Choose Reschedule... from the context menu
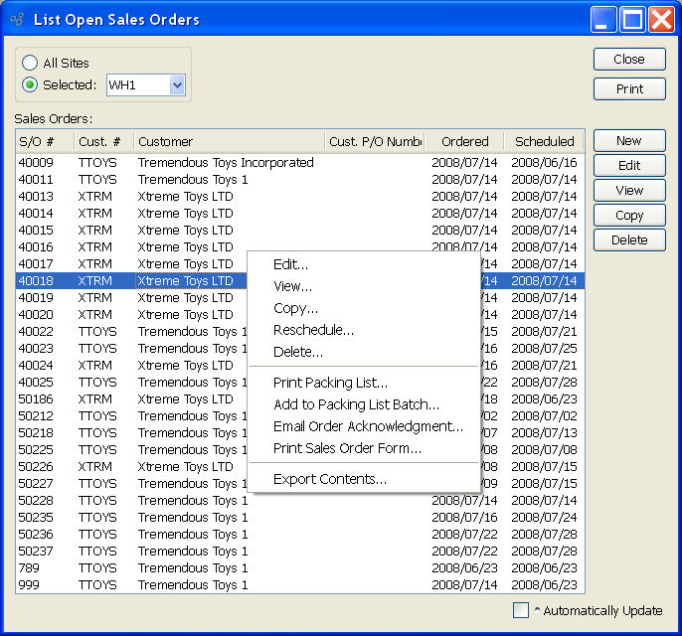Viewport: 682px width, 636px height. (x=313, y=330)
